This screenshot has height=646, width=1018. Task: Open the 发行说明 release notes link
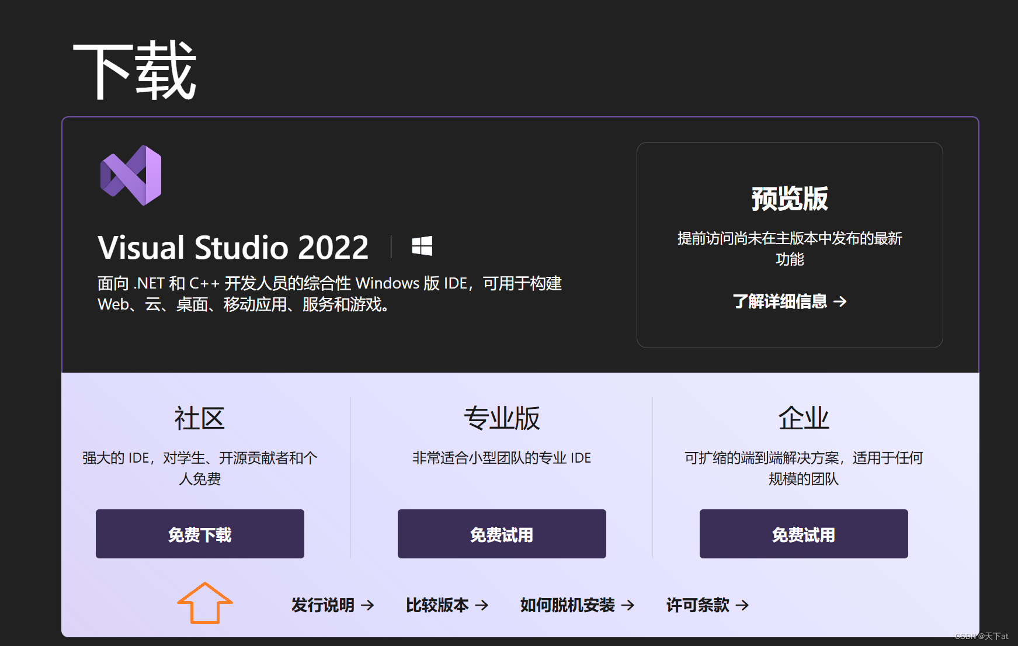[322, 606]
